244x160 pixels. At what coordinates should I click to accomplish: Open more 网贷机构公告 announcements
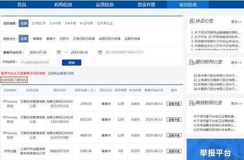pos(237,104)
